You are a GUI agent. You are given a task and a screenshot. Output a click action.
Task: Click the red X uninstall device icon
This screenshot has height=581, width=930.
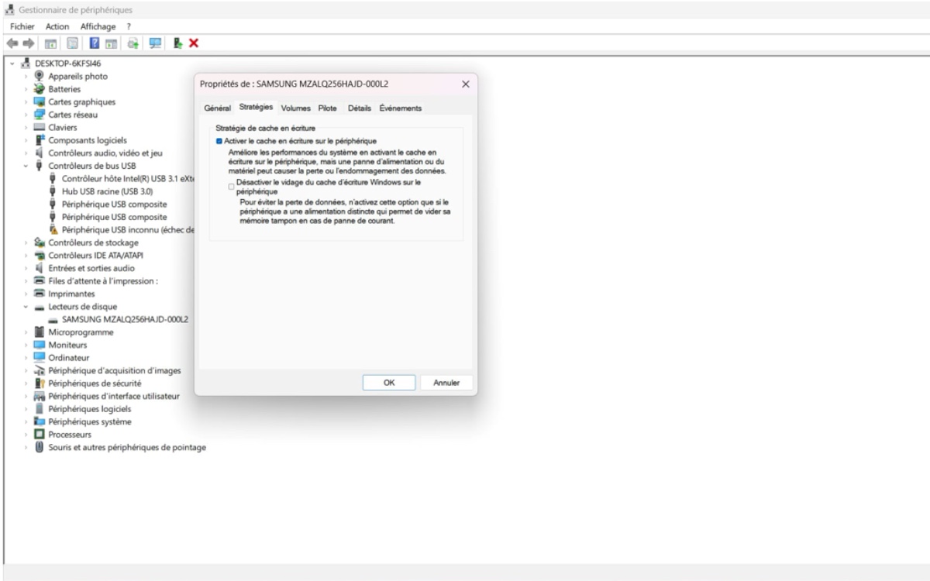[x=194, y=43]
